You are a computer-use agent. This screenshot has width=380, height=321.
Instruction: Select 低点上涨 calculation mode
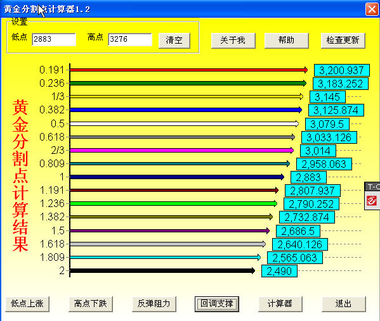coord(27,303)
